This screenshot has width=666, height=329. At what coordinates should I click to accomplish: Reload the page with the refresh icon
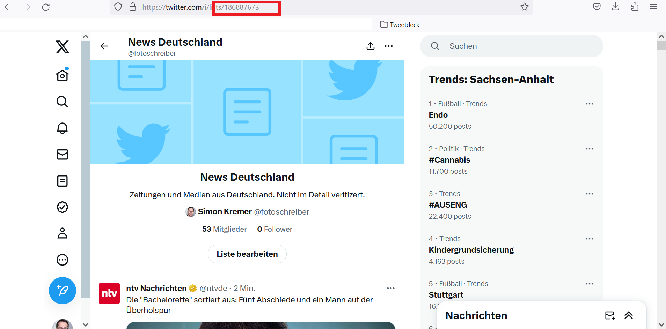click(x=46, y=7)
